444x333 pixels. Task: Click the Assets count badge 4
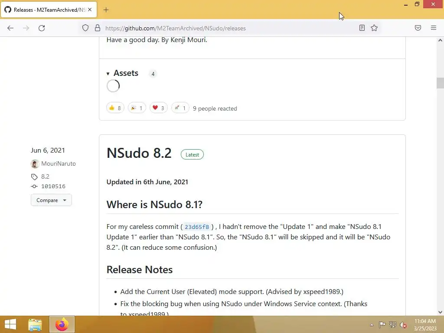(x=153, y=74)
